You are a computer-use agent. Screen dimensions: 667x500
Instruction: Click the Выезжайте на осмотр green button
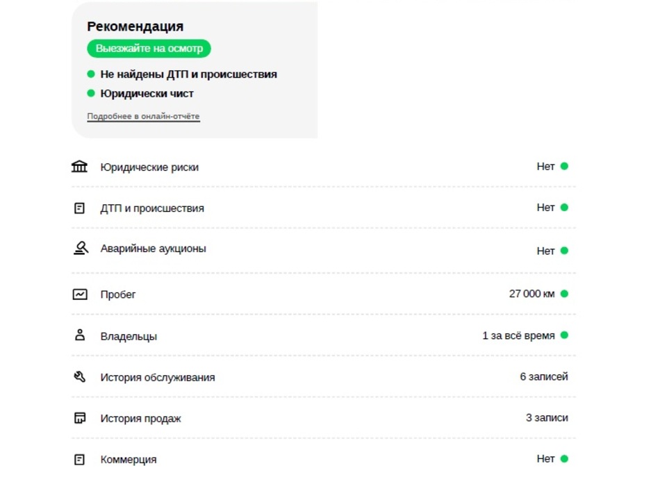pyautogui.click(x=149, y=49)
